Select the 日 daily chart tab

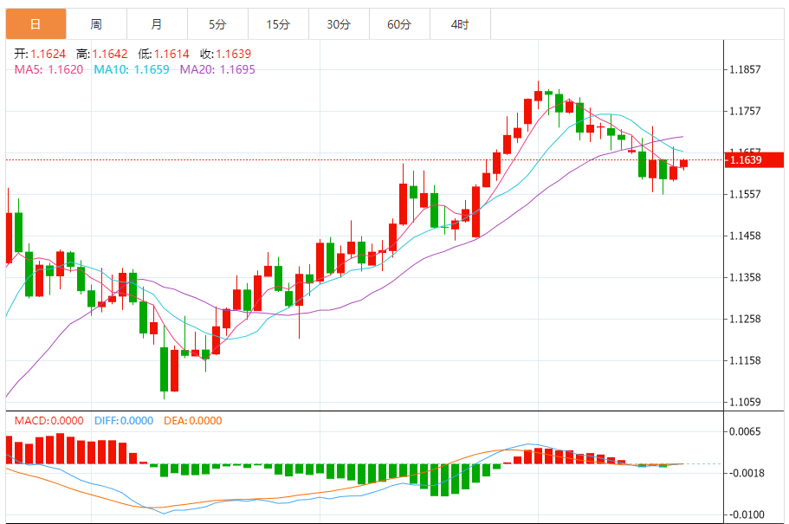tap(36, 23)
